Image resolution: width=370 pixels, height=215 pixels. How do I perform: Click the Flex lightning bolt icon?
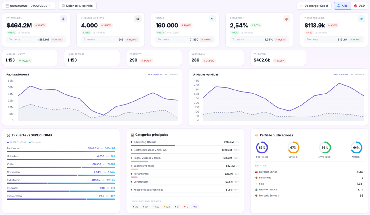point(257,184)
